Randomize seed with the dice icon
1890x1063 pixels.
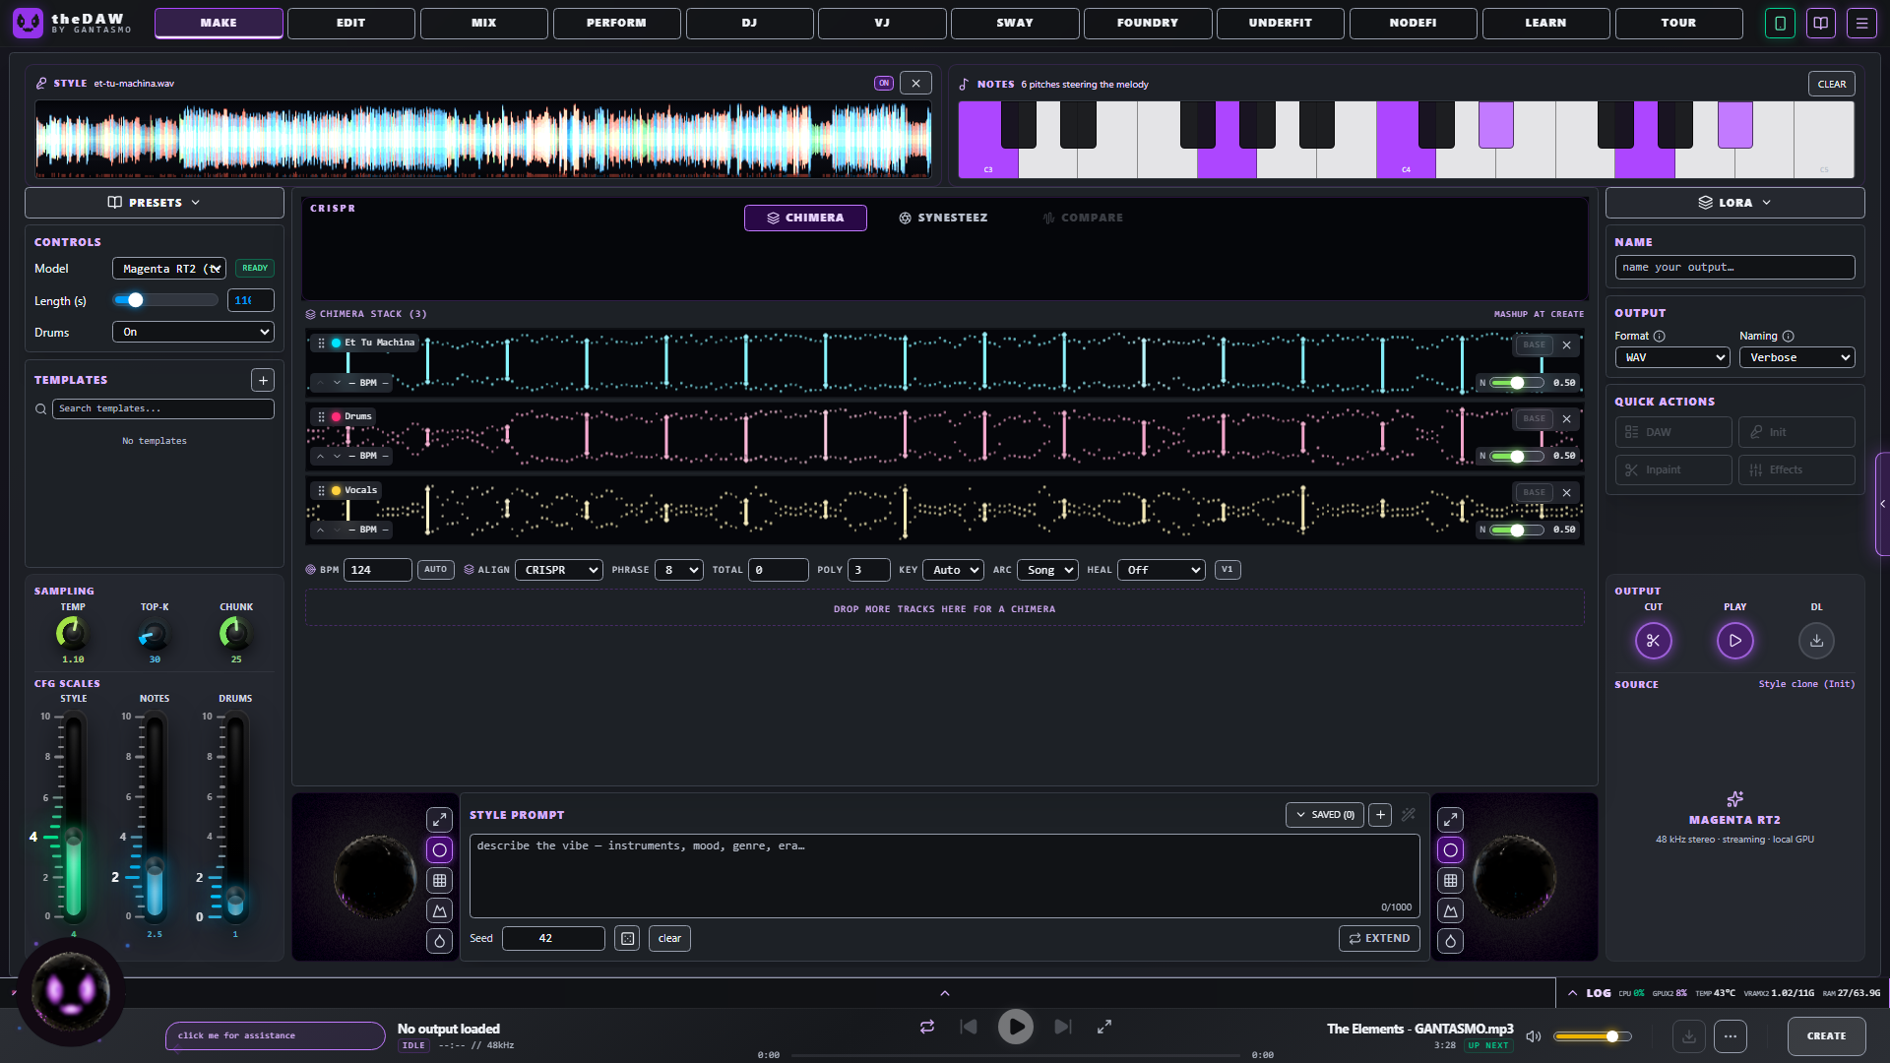click(x=627, y=939)
